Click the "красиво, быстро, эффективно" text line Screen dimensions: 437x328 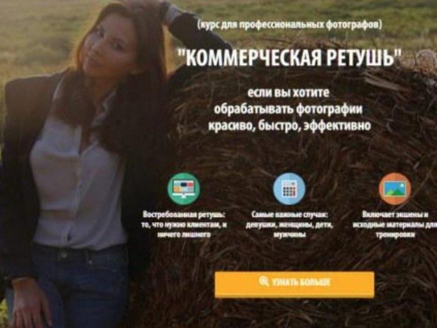[289, 125]
